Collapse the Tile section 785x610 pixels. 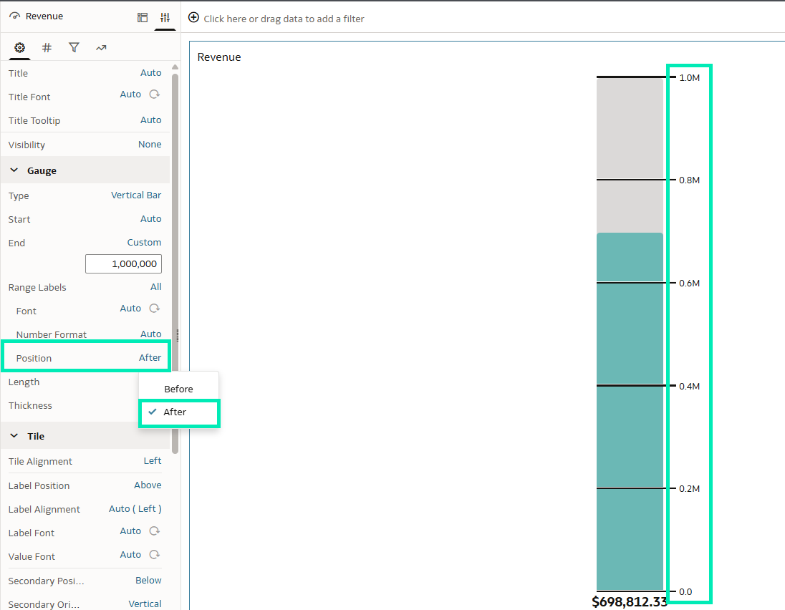point(14,435)
